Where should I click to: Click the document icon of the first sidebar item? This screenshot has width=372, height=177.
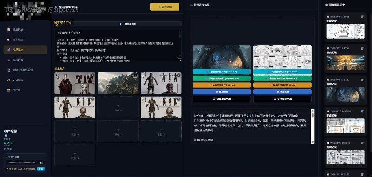coord(9,30)
